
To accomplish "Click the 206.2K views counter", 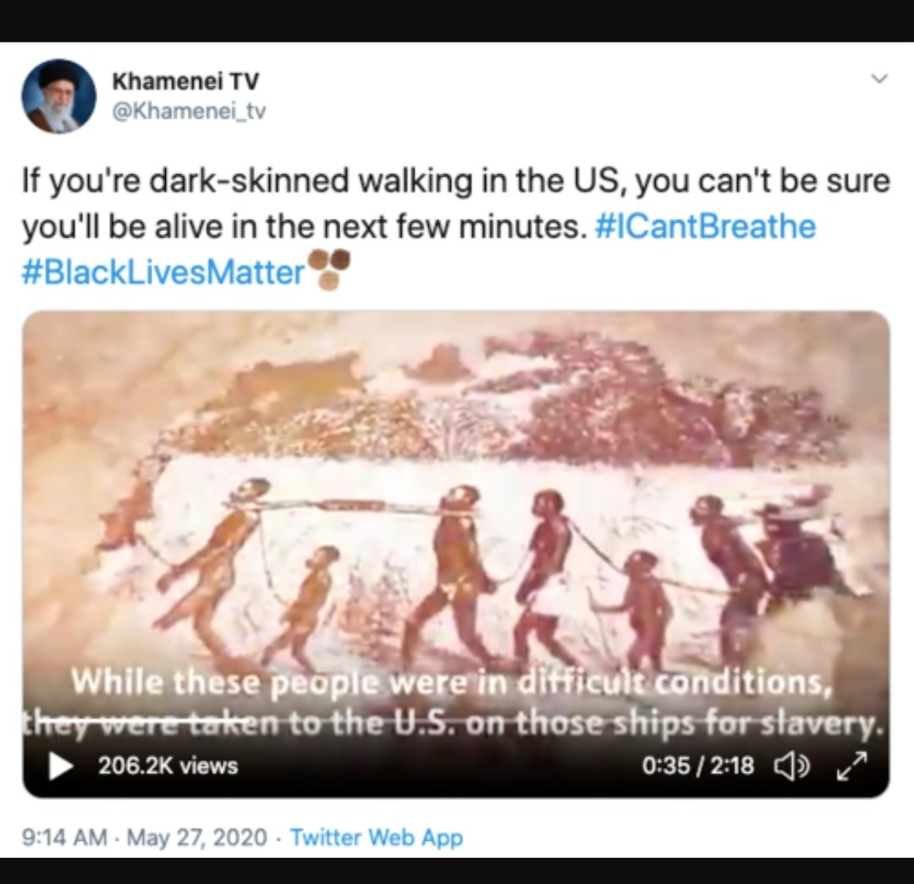I will pos(168,765).
